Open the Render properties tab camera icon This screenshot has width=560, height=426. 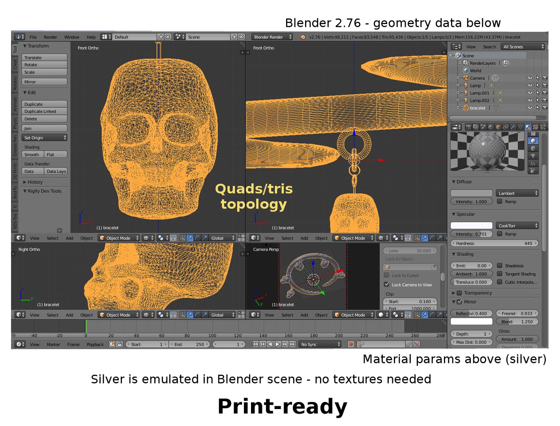(468, 127)
